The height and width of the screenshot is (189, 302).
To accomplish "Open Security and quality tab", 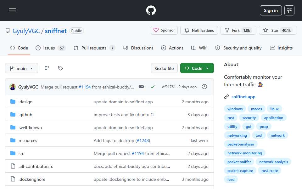I will 238,48.
